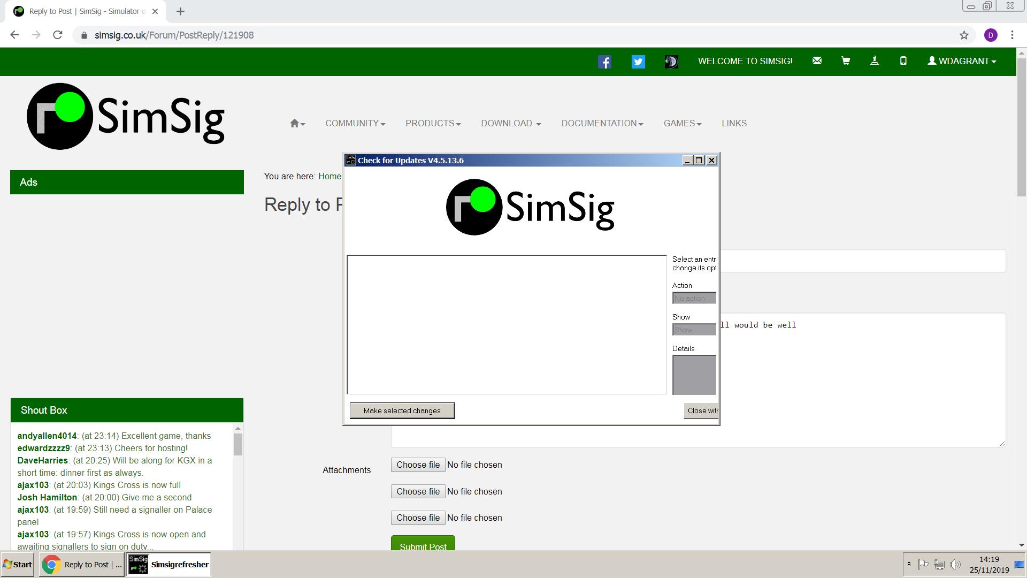Click the page vertical scrollbar thumb

[x=1021, y=128]
